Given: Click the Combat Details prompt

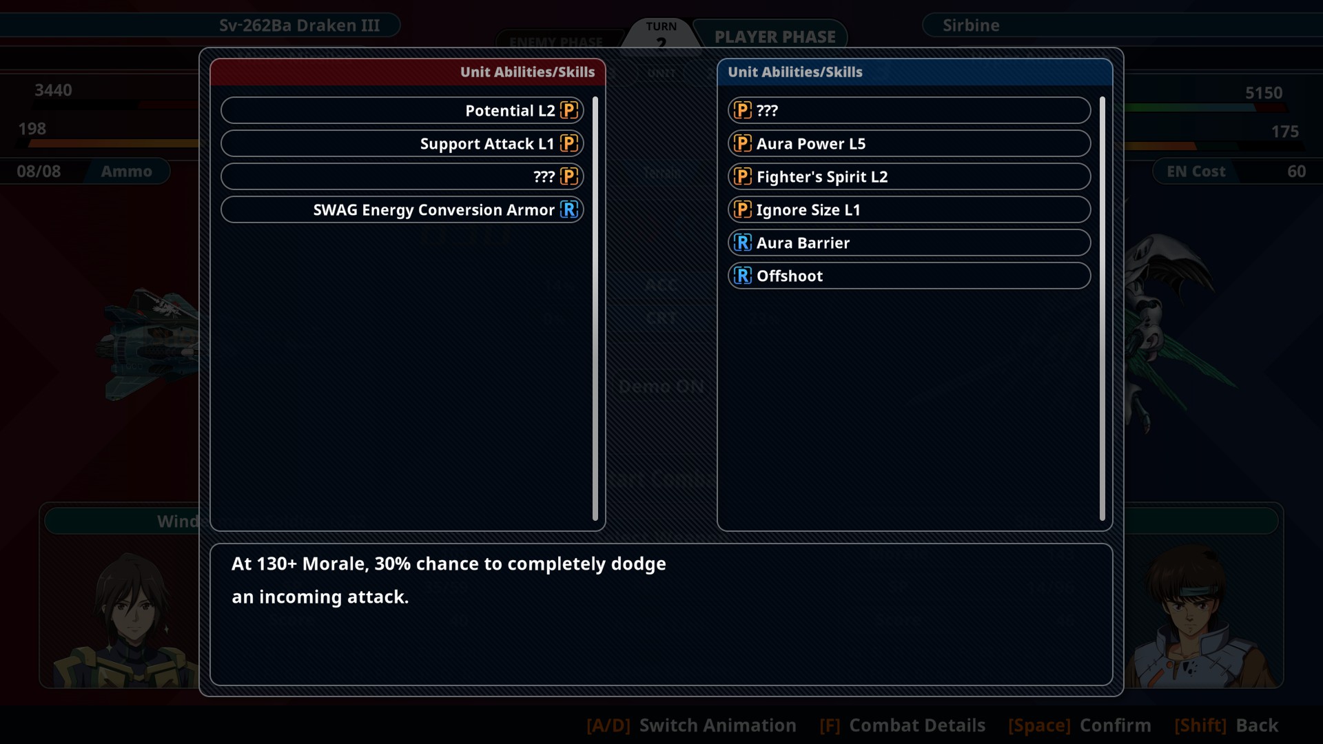Looking at the screenshot, I should (x=902, y=725).
